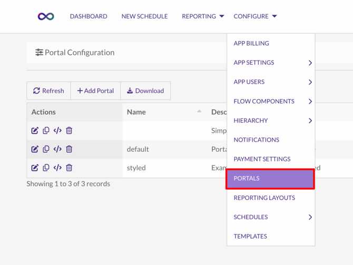The height and width of the screenshot is (265, 353).
Task: Click the infinity logo icon
Action: point(46,16)
